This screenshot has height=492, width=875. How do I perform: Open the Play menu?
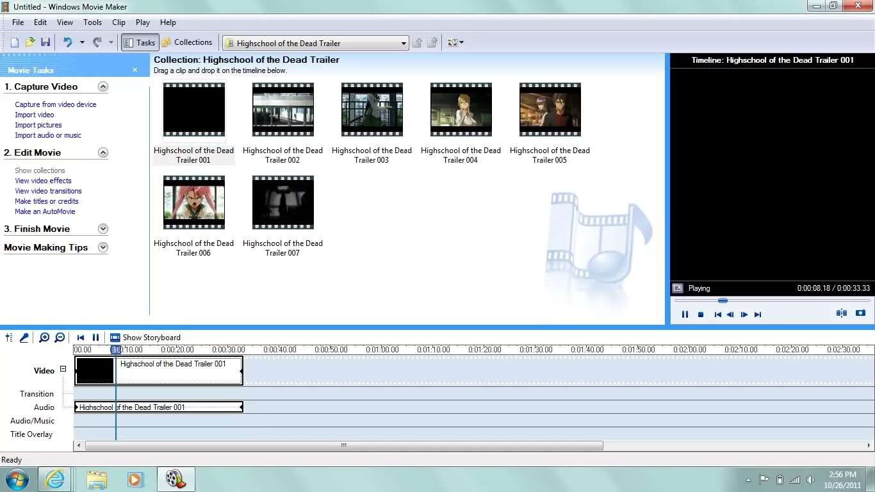tap(143, 22)
